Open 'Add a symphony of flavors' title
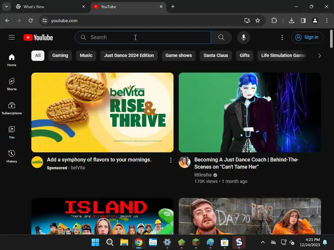334x250 pixels. click(x=99, y=160)
